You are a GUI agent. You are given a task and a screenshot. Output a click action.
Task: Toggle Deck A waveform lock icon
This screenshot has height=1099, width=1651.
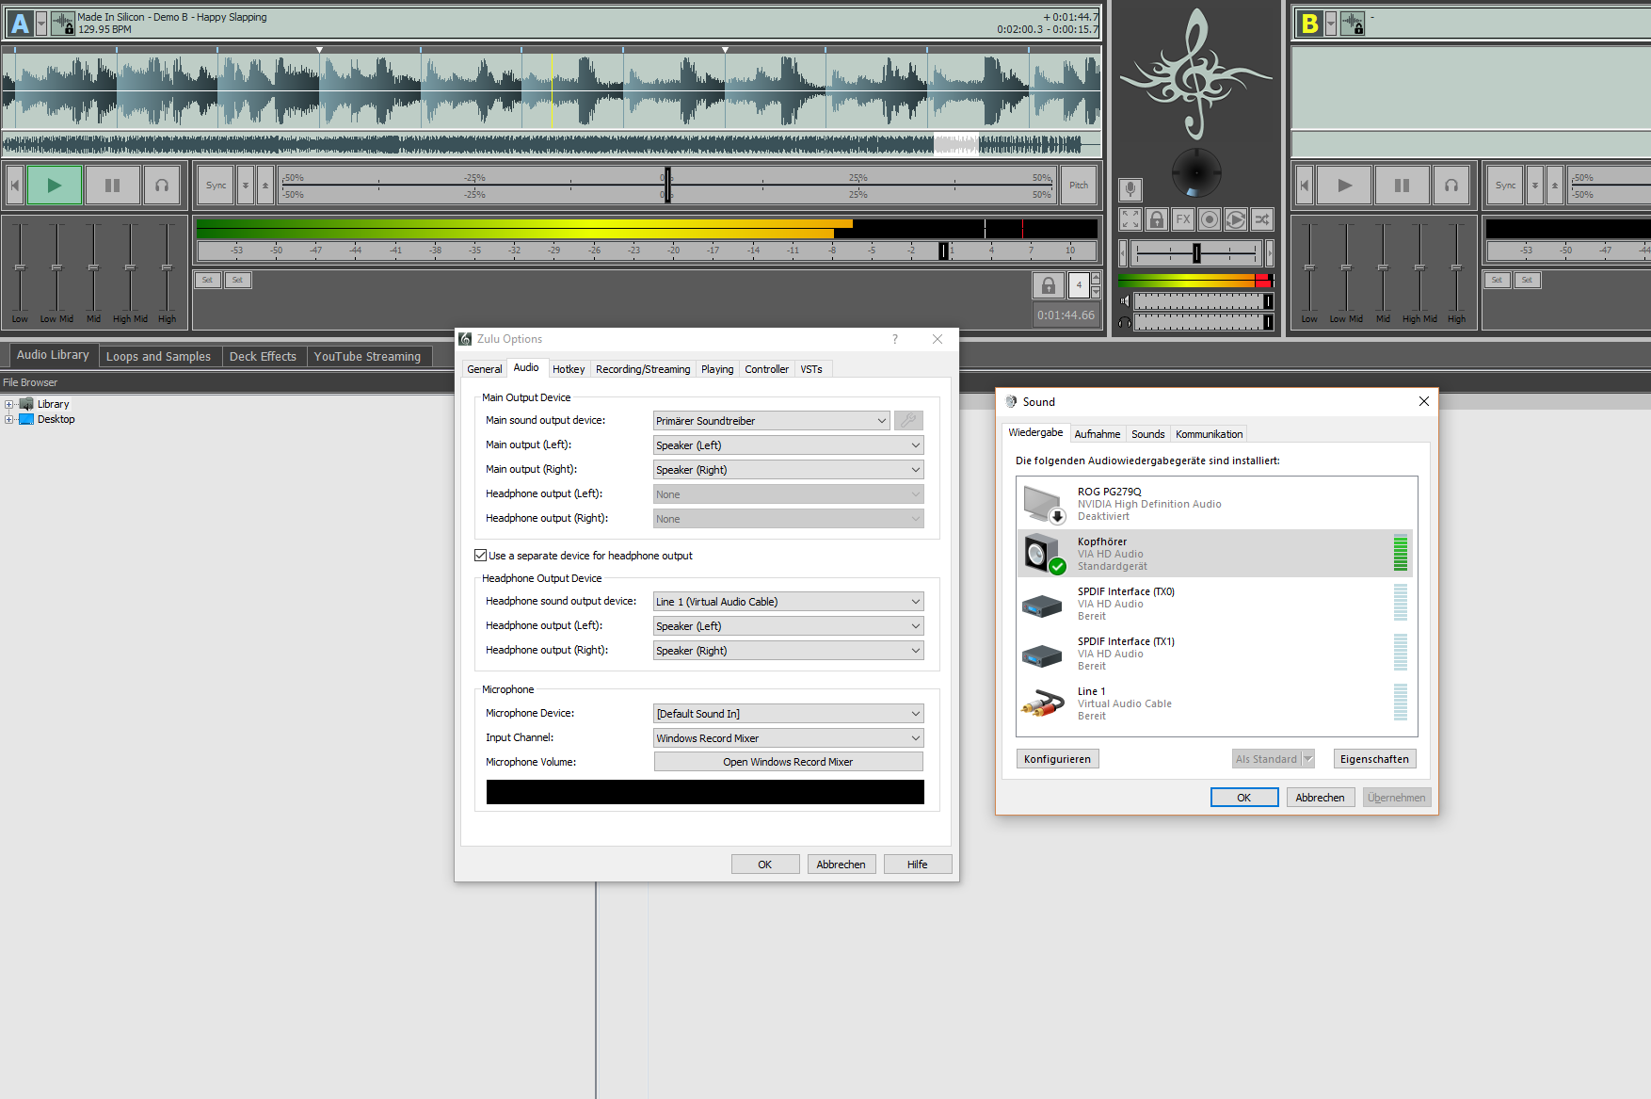click(63, 23)
